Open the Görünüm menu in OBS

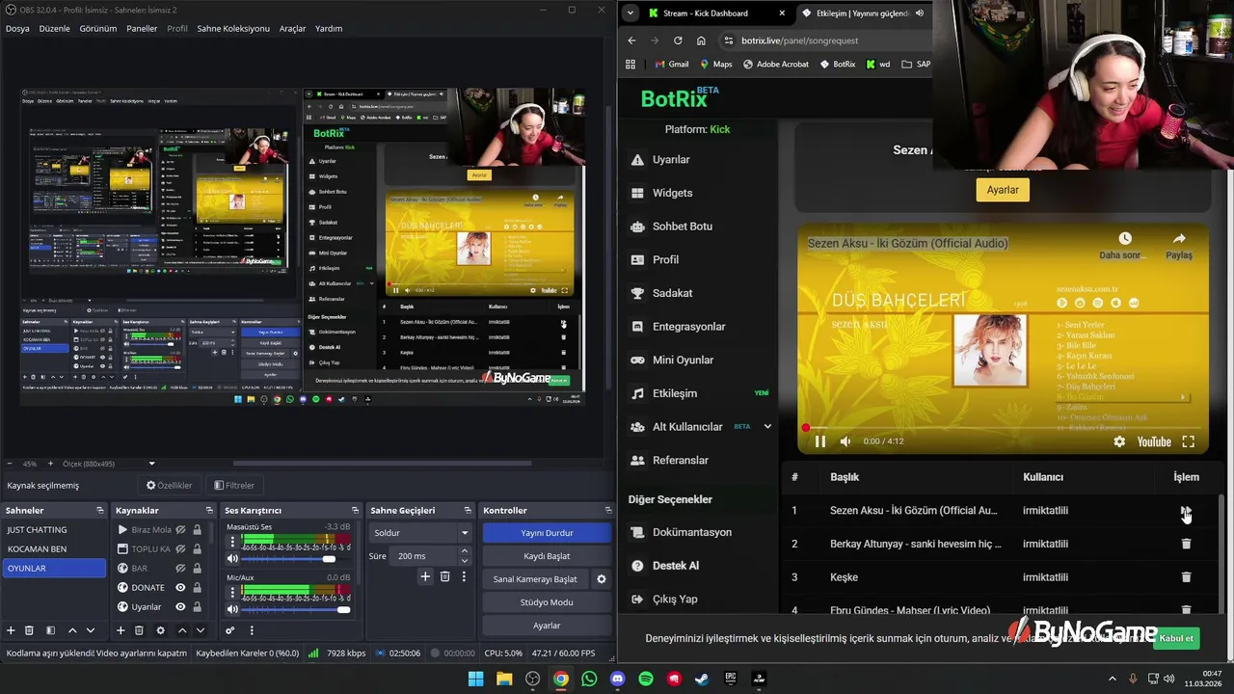pos(98,28)
